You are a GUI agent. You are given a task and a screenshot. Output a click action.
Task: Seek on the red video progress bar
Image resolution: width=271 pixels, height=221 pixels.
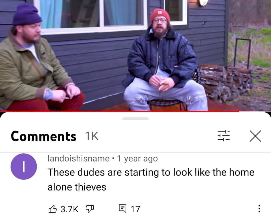(x=120, y=111)
